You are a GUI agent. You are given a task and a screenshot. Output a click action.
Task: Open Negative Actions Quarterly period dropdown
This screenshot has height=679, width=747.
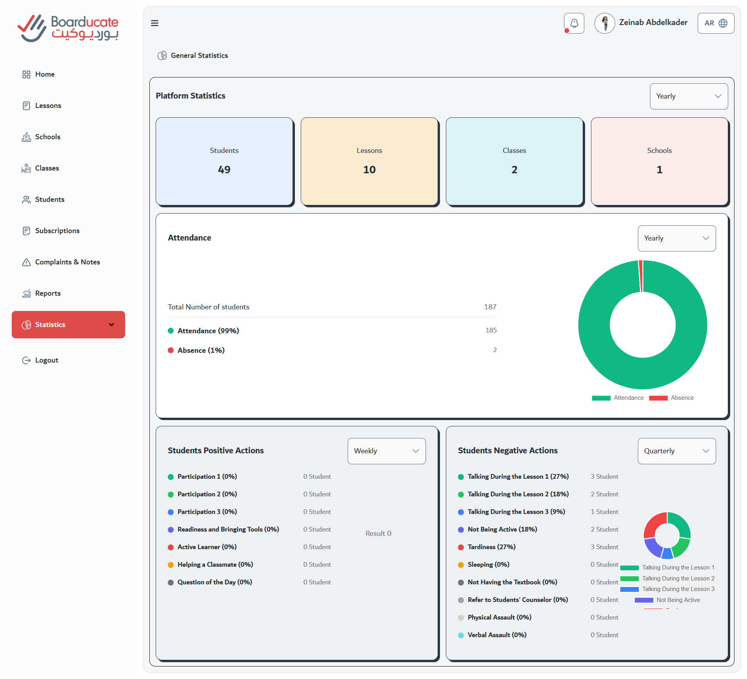click(676, 451)
